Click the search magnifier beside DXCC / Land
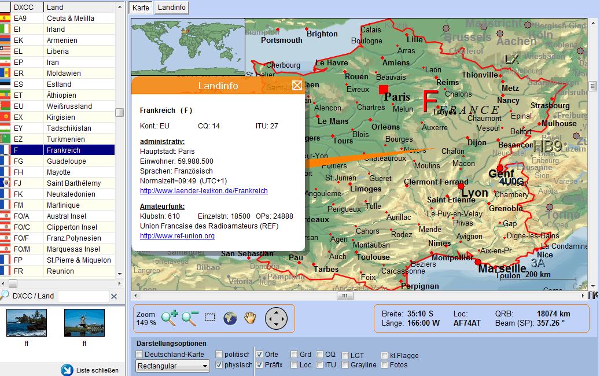Viewport: 600px width, 376px height. [5, 296]
